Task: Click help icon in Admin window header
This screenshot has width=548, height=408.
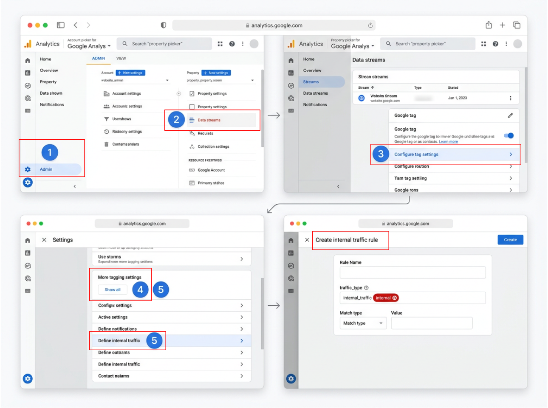Action: 232,44
